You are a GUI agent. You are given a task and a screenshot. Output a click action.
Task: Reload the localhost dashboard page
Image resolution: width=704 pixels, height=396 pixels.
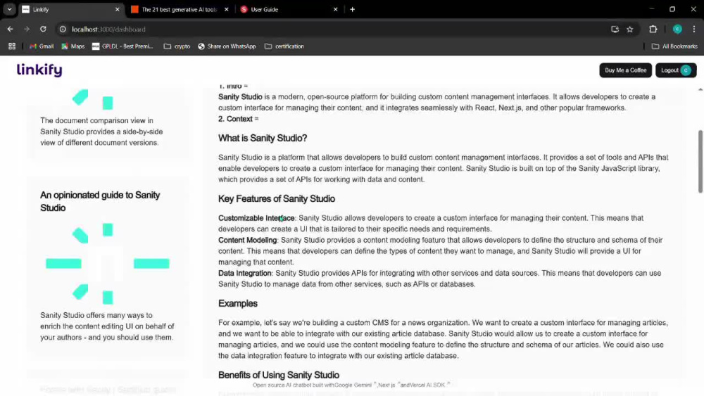point(43,29)
